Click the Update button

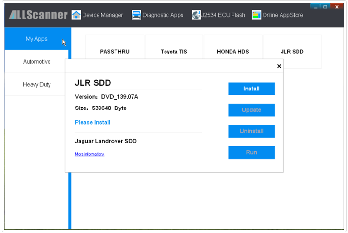(x=251, y=110)
